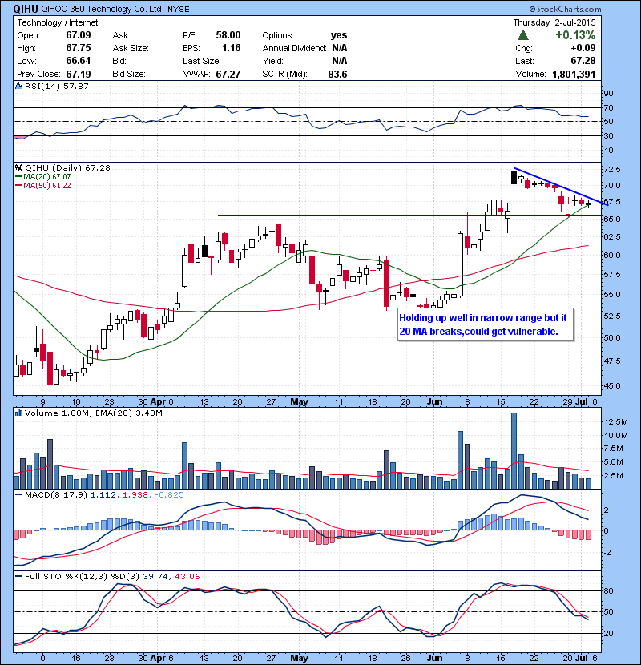Click the High price value 67.75

[79, 48]
